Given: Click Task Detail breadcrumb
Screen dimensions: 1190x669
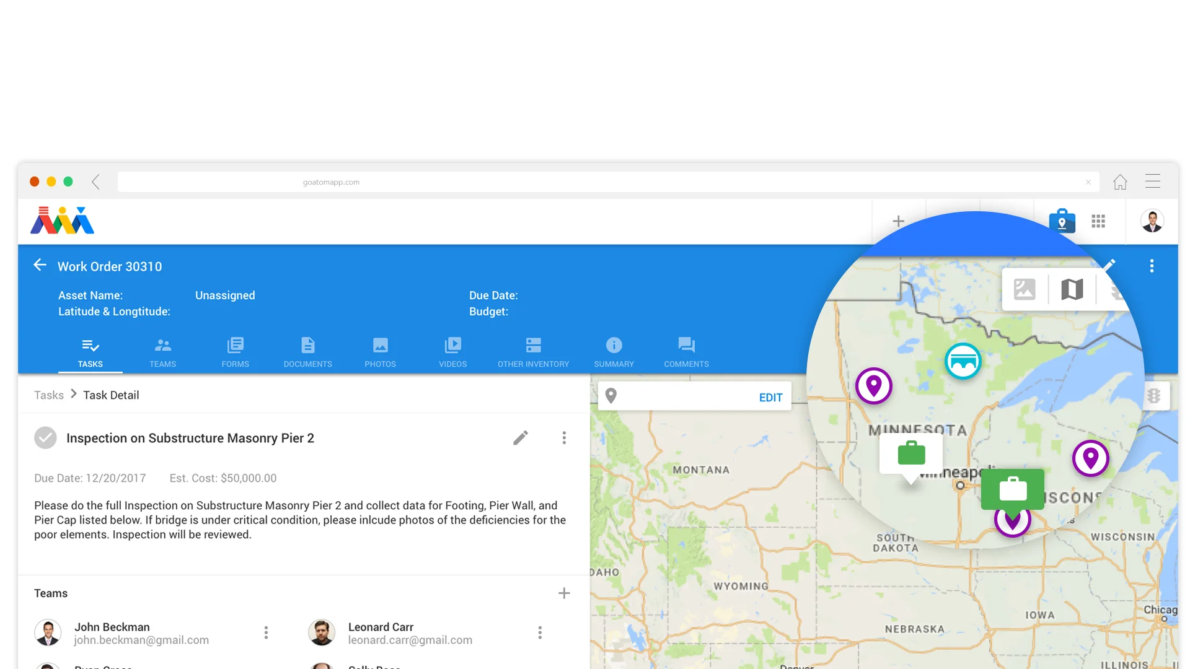Looking at the screenshot, I should point(111,395).
